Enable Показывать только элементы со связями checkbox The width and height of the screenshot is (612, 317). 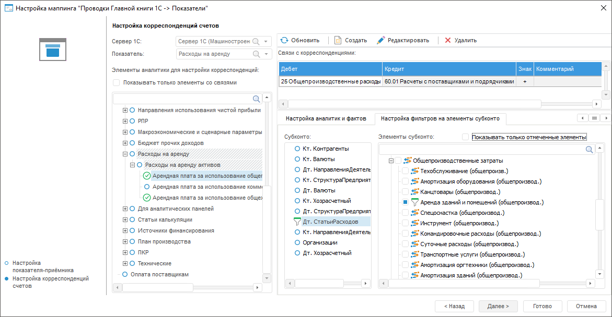tap(117, 82)
